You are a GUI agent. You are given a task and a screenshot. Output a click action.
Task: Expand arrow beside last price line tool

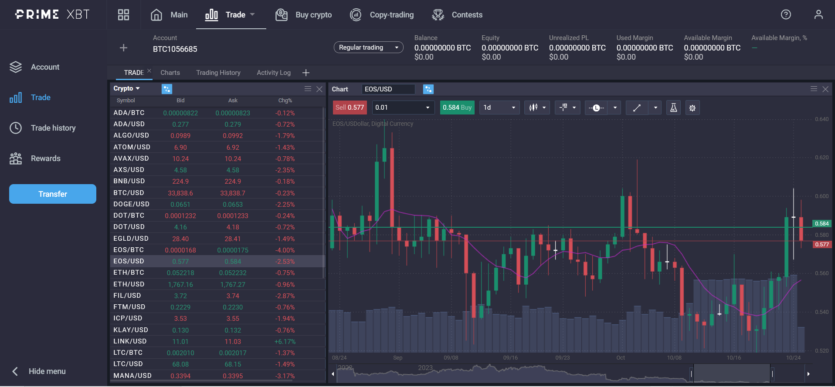615,108
